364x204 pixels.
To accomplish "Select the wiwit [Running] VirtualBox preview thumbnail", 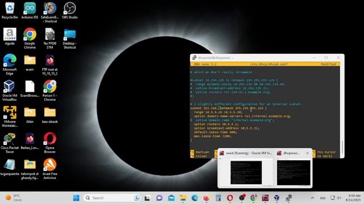I will (246, 172).
